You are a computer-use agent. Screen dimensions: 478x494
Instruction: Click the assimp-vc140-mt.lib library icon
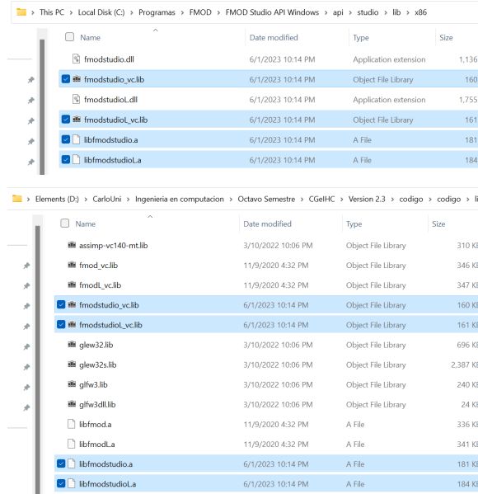tap(72, 245)
